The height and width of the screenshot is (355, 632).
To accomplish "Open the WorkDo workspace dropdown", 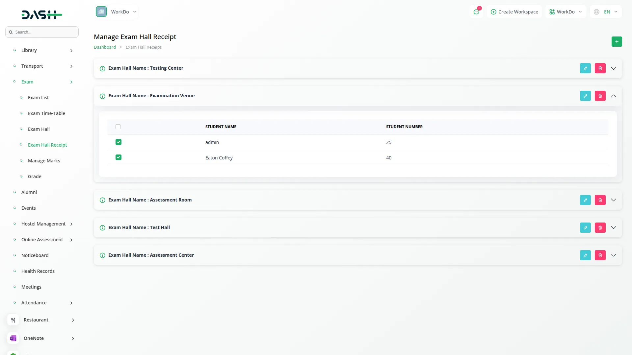I will [566, 12].
